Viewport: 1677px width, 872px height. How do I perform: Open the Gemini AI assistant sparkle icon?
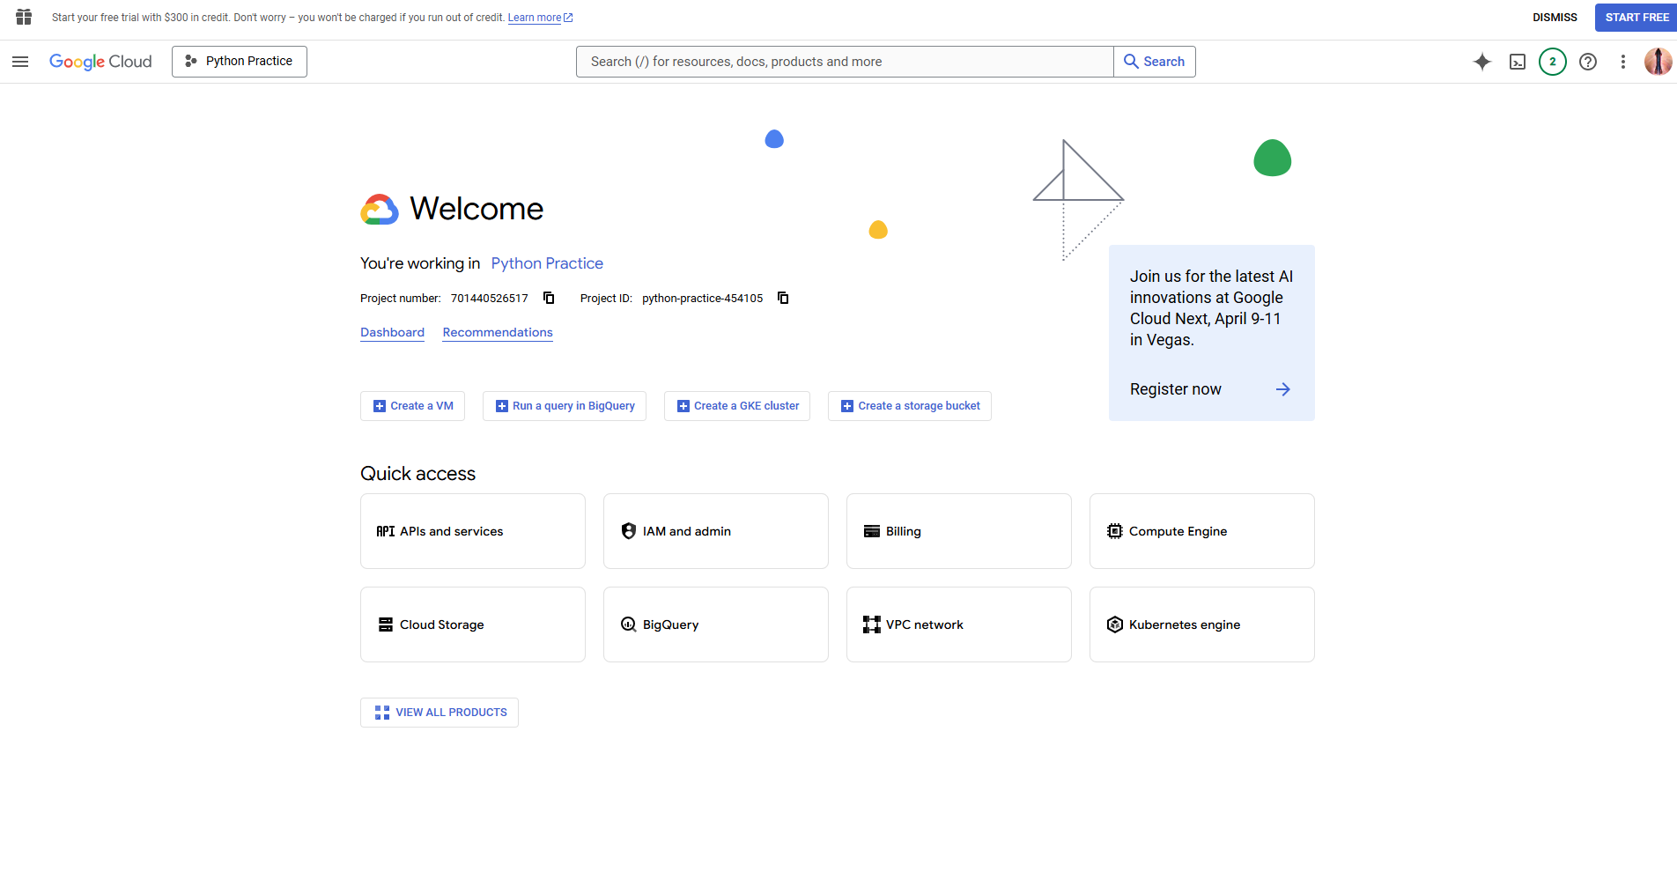pos(1482,62)
